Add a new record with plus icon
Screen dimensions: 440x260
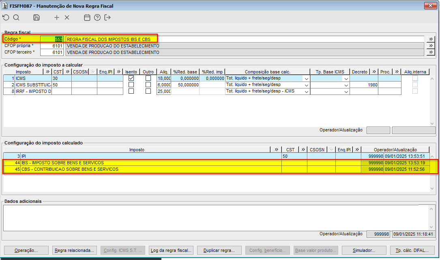pos(57,17)
